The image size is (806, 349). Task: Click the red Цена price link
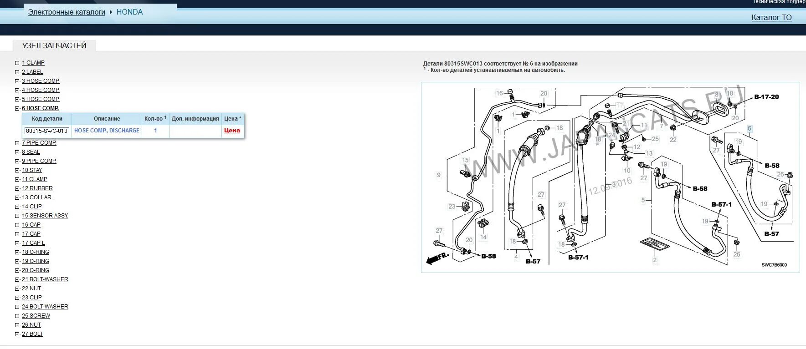232,131
